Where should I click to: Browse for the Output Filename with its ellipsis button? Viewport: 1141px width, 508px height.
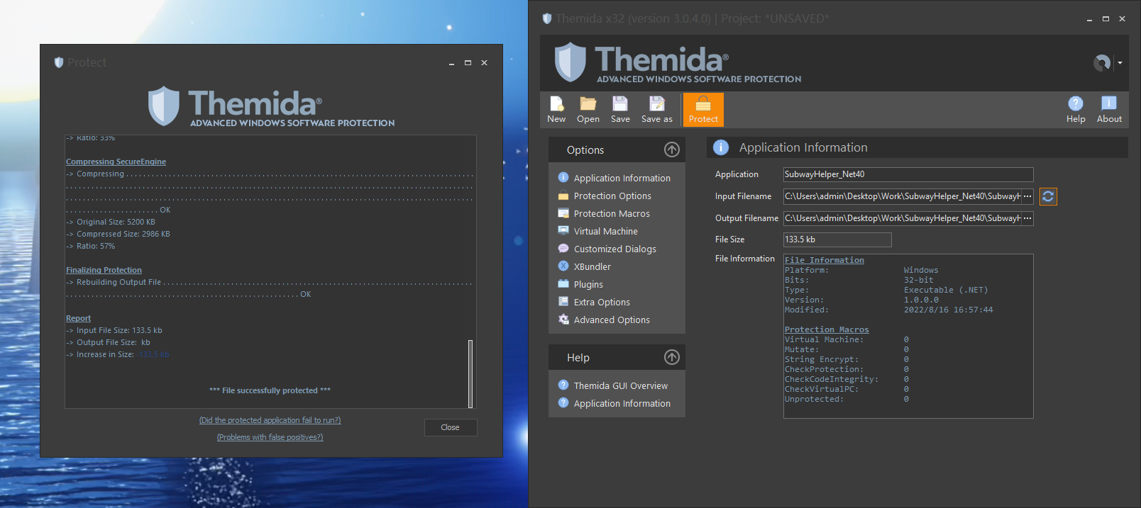click(1027, 218)
